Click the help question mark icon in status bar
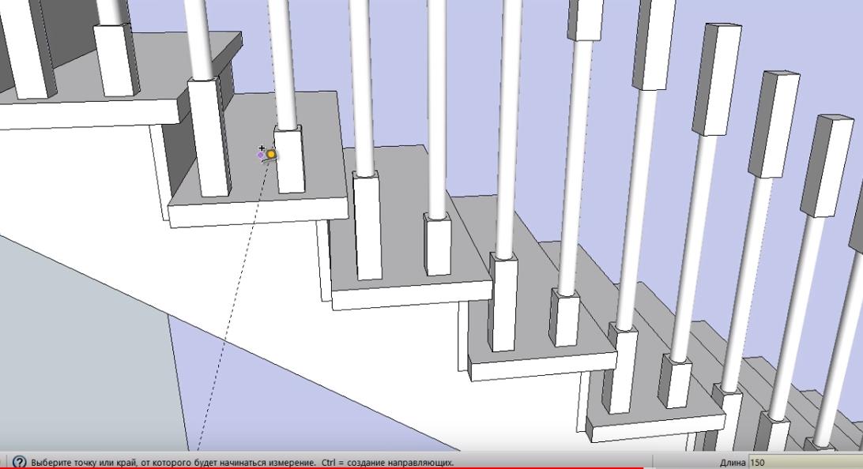863x469 pixels. coord(19,462)
